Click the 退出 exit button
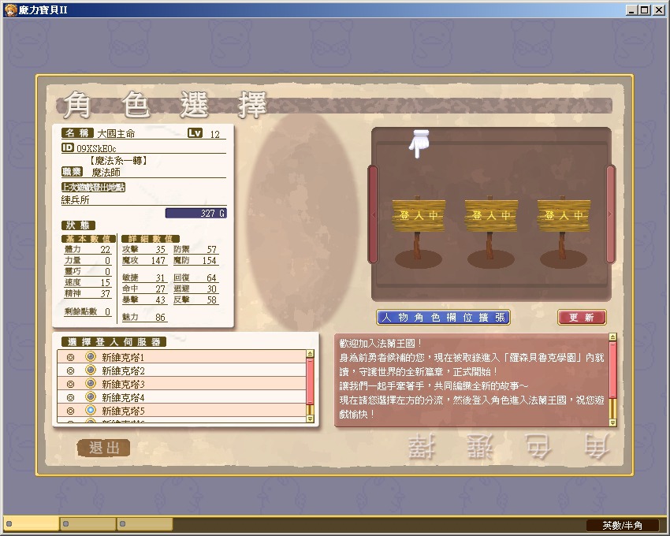670x536 pixels. pos(104,448)
